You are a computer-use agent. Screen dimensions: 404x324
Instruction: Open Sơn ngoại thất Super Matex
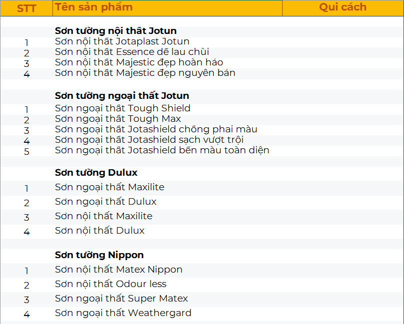tap(122, 299)
